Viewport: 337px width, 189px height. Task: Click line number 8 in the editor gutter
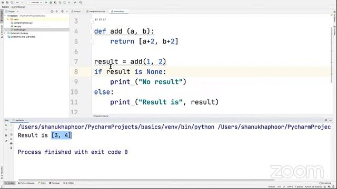pyautogui.click(x=76, y=71)
